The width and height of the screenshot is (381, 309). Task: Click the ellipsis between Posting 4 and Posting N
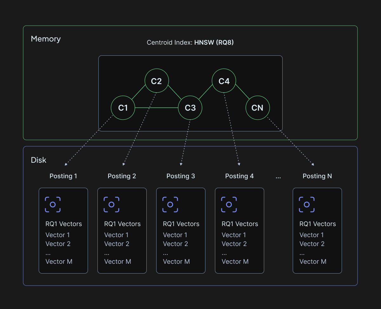pyautogui.click(x=278, y=178)
